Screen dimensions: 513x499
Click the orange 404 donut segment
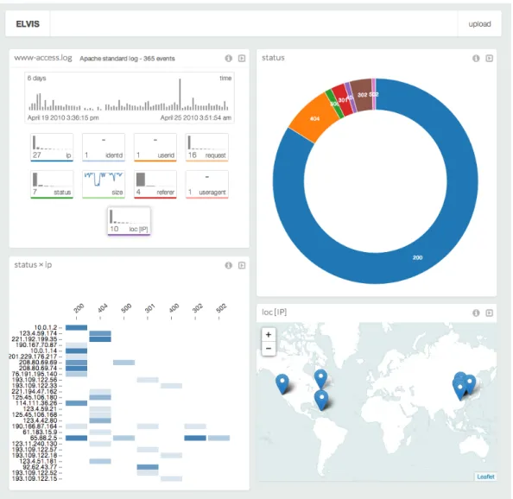313,118
